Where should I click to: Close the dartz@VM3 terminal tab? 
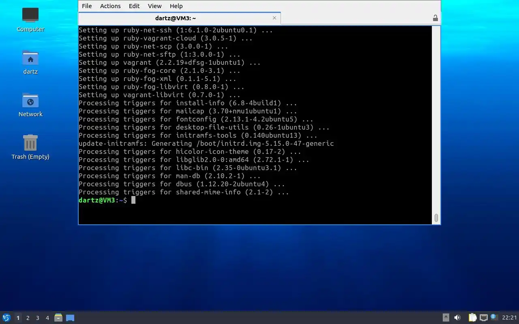(275, 18)
